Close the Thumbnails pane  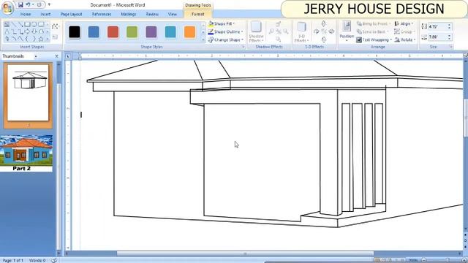click(x=57, y=56)
